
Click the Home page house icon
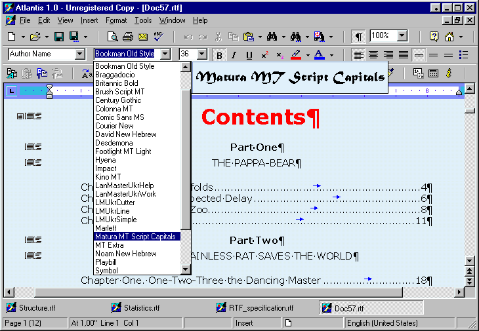[x=449, y=37]
